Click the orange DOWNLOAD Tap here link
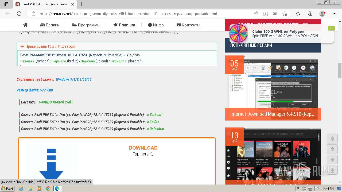 tap(143, 151)
